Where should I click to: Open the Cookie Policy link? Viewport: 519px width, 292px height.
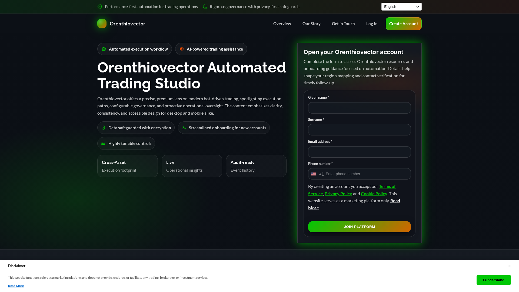(374, 194)
